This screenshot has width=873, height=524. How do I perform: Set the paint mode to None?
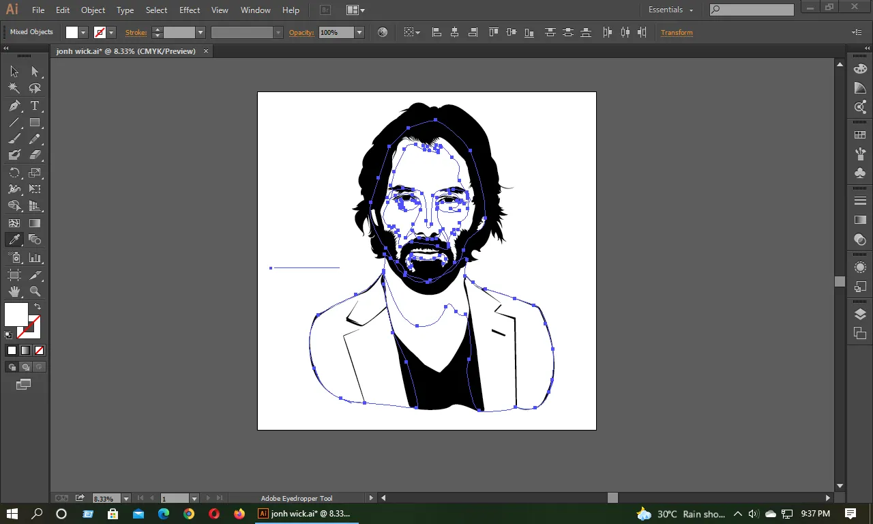tap(39, 351)
